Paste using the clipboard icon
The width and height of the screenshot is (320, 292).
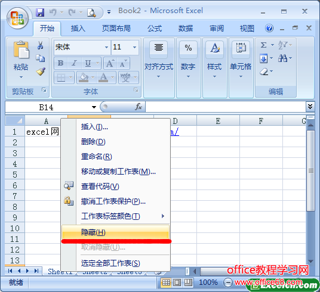click(x=21, y=49)
